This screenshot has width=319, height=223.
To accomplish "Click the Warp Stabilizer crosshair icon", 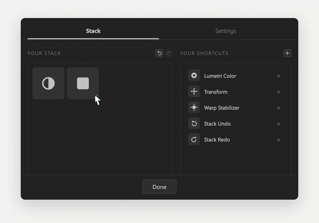I will (194, 107).
